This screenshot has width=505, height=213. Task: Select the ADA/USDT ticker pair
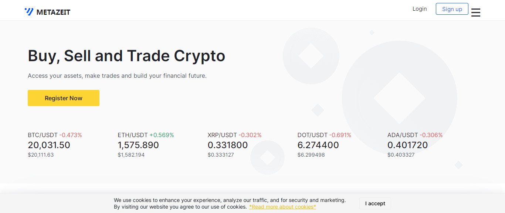click(403, 135)
